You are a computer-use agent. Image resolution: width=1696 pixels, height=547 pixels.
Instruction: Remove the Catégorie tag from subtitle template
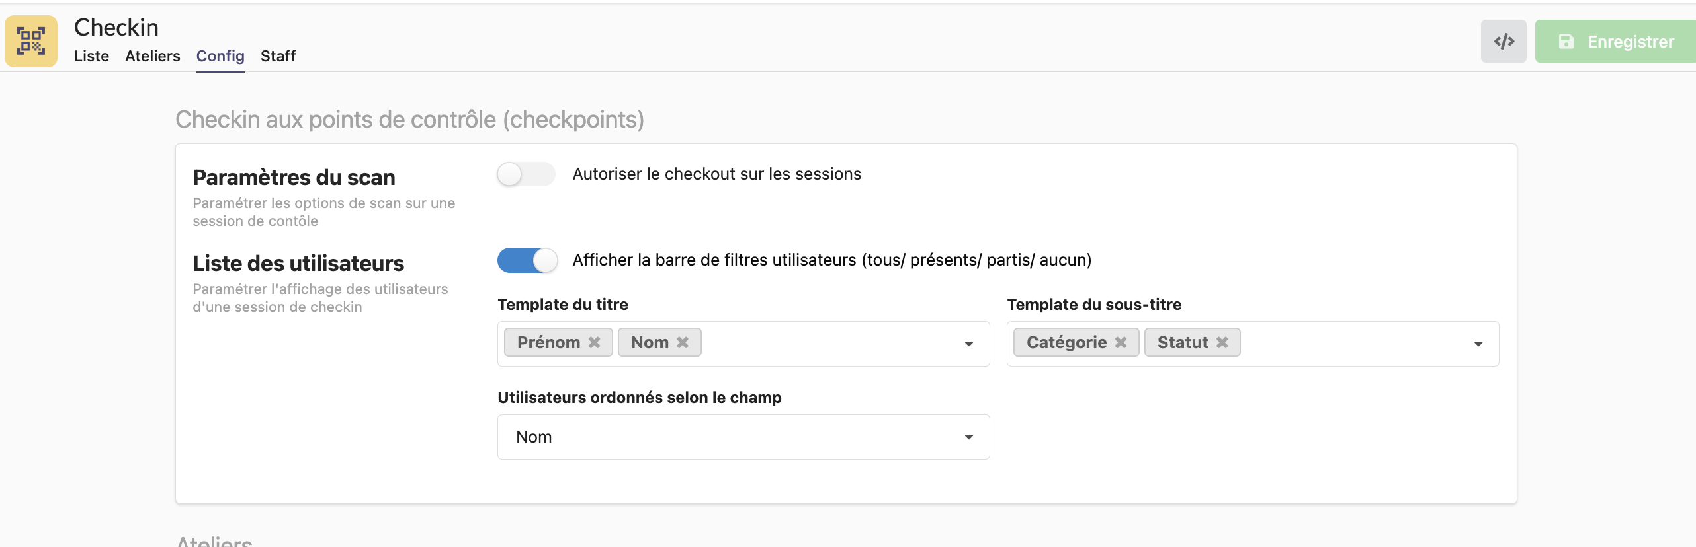[1121, 342]
